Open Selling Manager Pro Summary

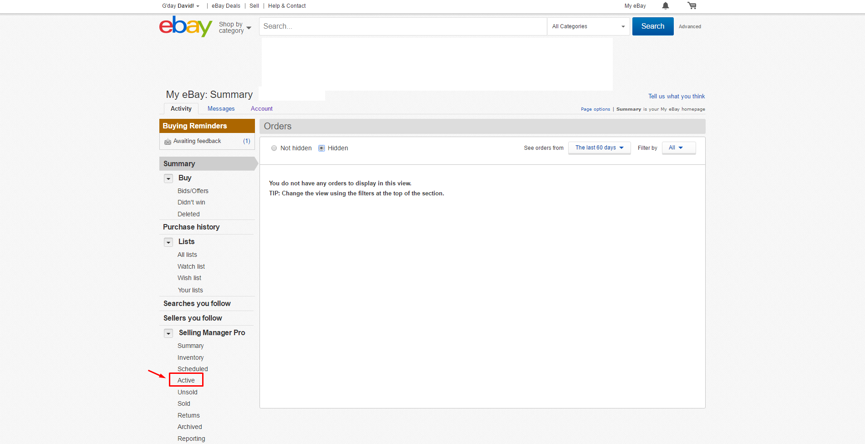click(x=190, y=346)
